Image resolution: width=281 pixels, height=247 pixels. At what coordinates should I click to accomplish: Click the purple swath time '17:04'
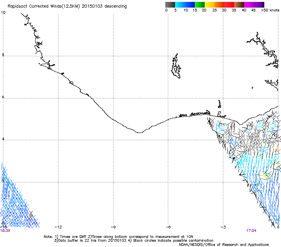(x=251, y=231)
